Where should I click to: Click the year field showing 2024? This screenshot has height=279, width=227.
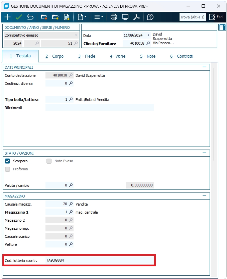point(13,43)
